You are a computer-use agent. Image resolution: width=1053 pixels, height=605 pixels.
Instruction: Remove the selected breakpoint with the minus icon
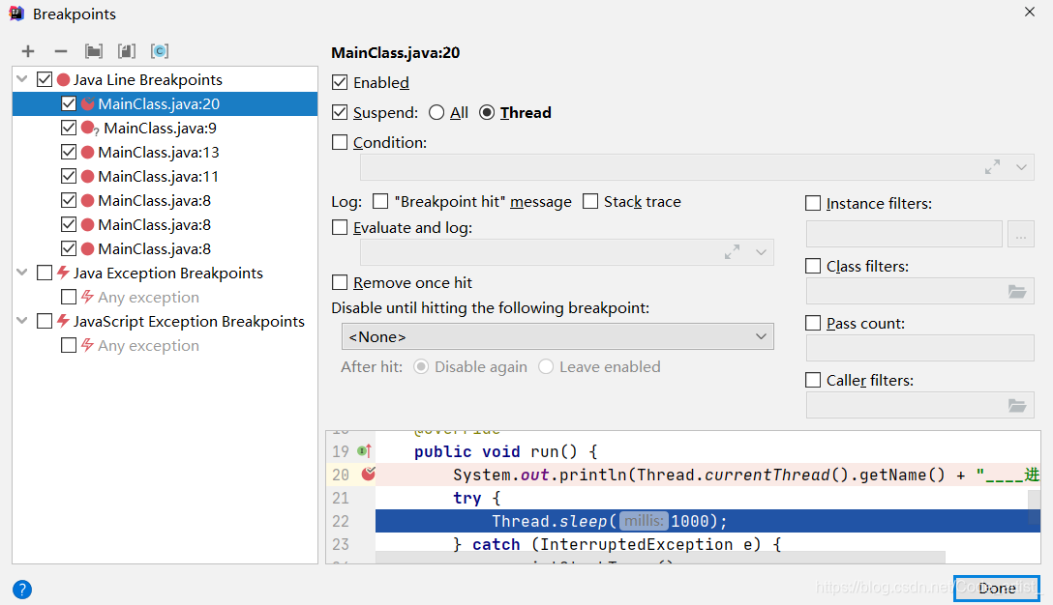(60, 51)
